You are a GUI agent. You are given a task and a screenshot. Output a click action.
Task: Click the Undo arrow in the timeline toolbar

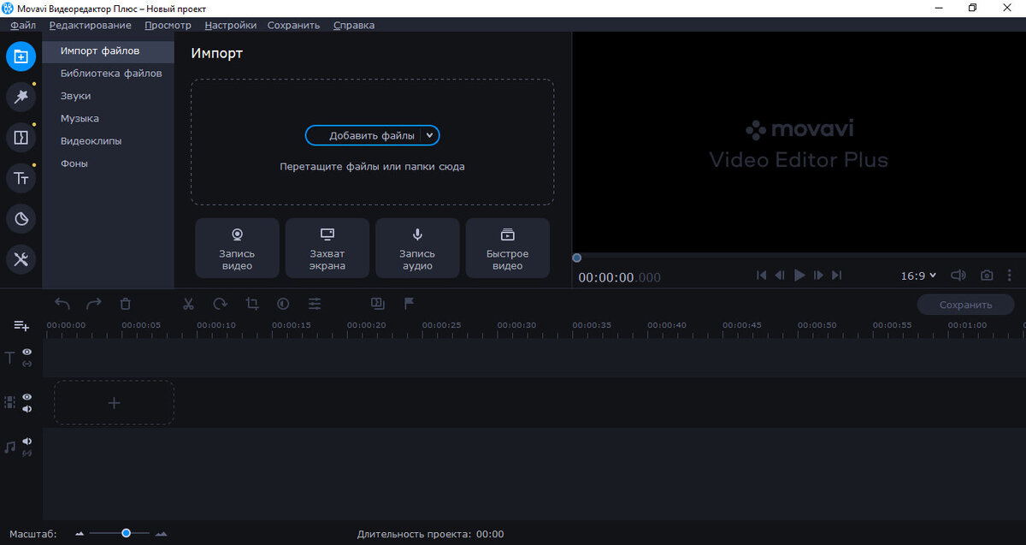point(62,303)
